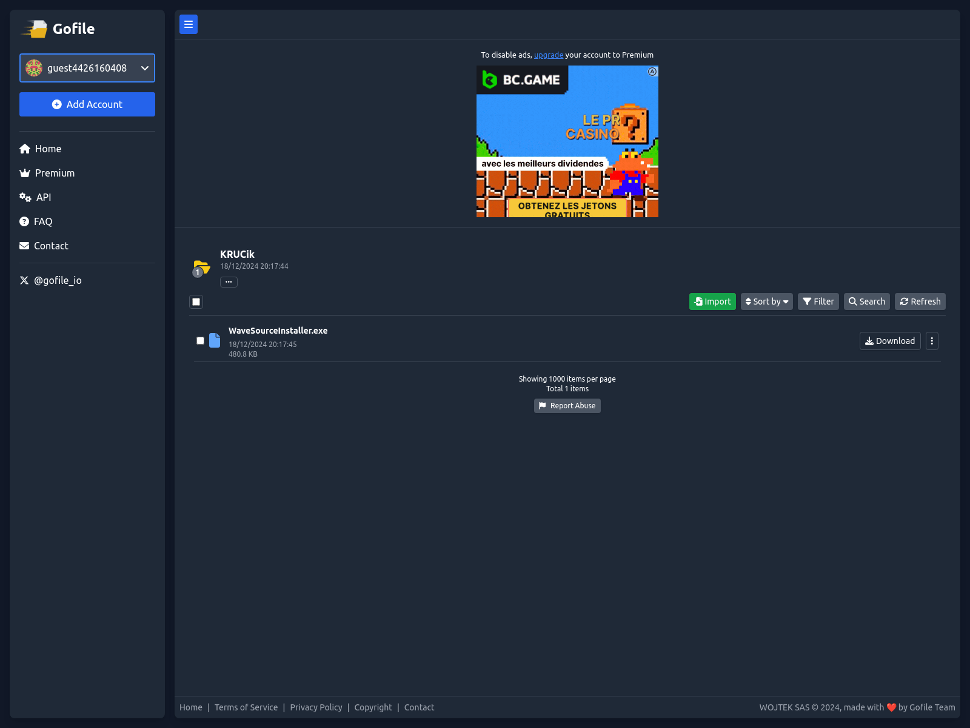Toggle the select-all files checkbox
Viewport: 970px width, 728px height.
(196, 302)
